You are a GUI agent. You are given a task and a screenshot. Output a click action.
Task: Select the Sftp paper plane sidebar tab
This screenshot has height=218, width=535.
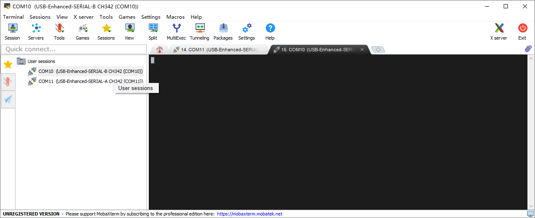pyautogui.click(x=8, y=99)
